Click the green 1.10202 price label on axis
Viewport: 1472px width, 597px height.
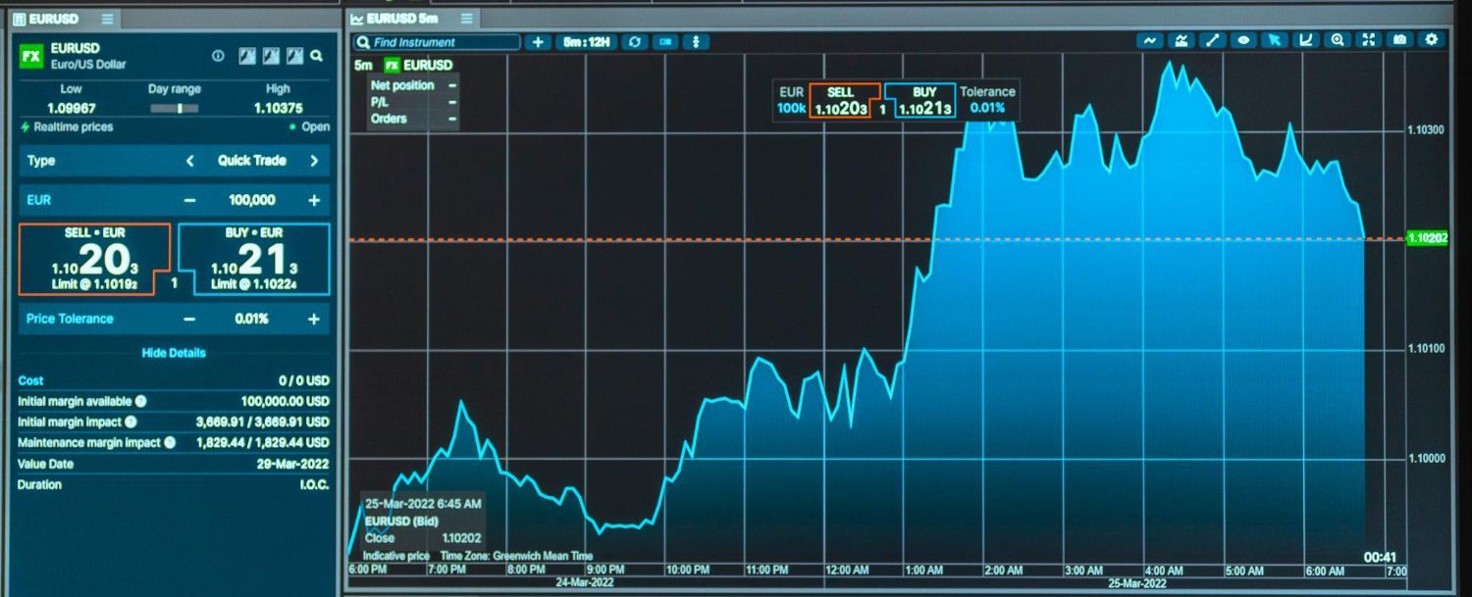(x=1428, y=238)
